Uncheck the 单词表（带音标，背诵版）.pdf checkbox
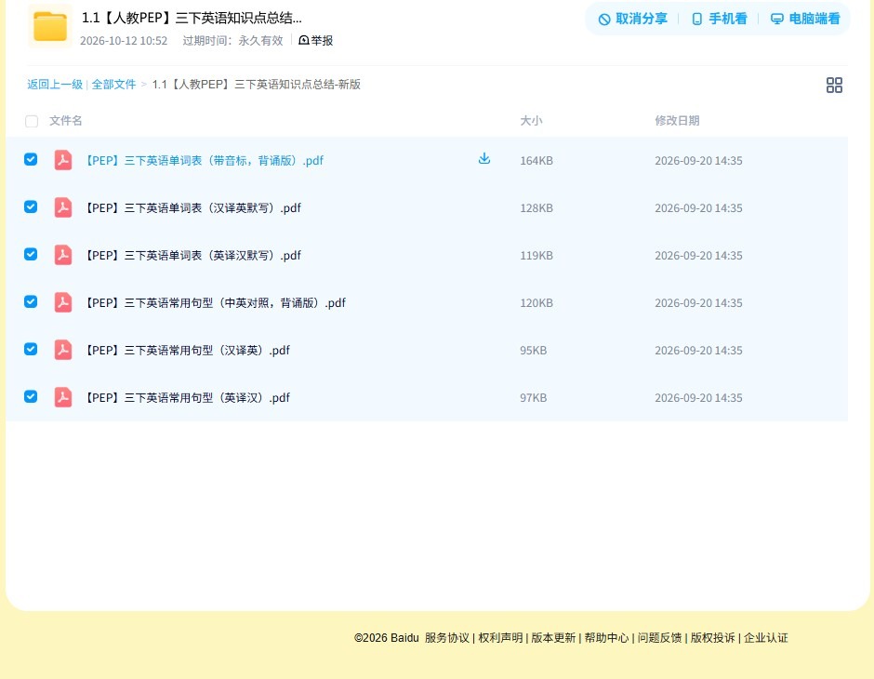874x679 pixels. (31, 159)
